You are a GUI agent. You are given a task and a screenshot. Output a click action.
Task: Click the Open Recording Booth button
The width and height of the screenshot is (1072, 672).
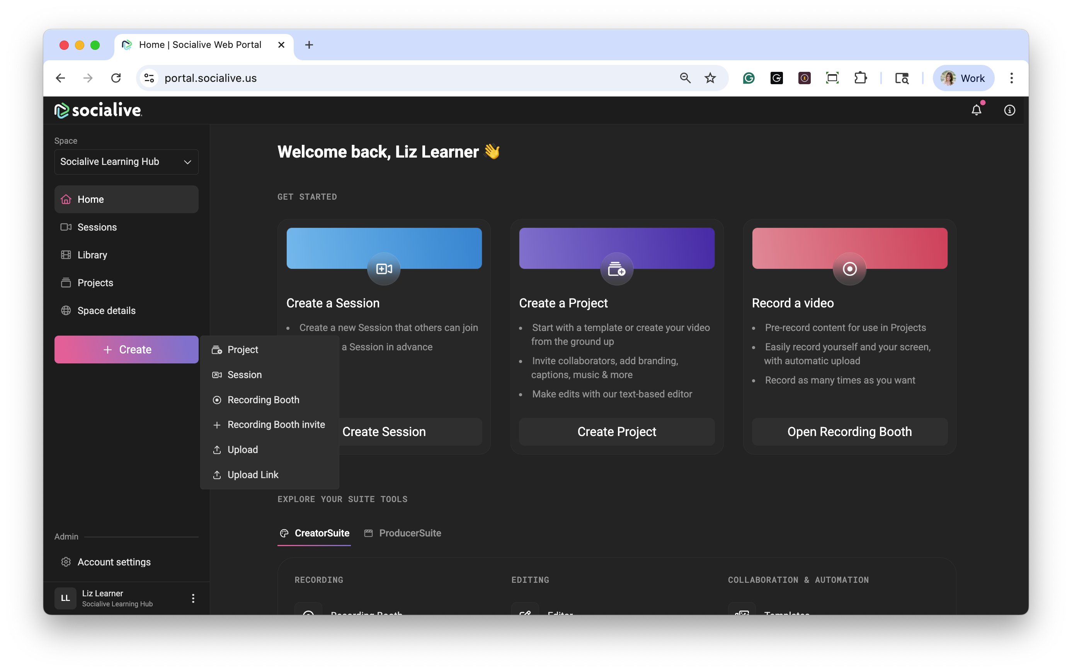(x=849, y=431)
